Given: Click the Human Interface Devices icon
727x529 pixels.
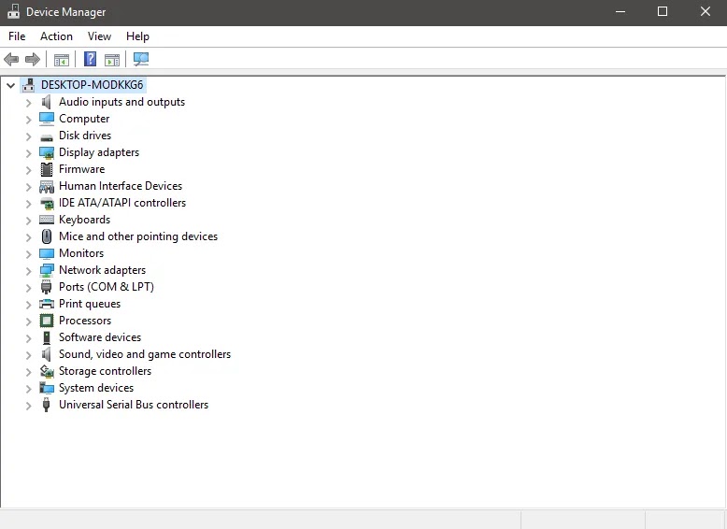Looking at the screenshot, I should pyautogui.click(x=47, y=186).
